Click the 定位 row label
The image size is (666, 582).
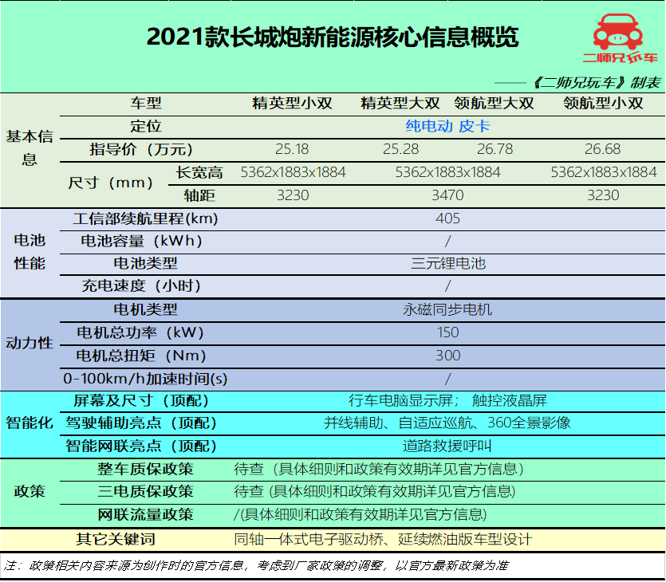point(146,126)
